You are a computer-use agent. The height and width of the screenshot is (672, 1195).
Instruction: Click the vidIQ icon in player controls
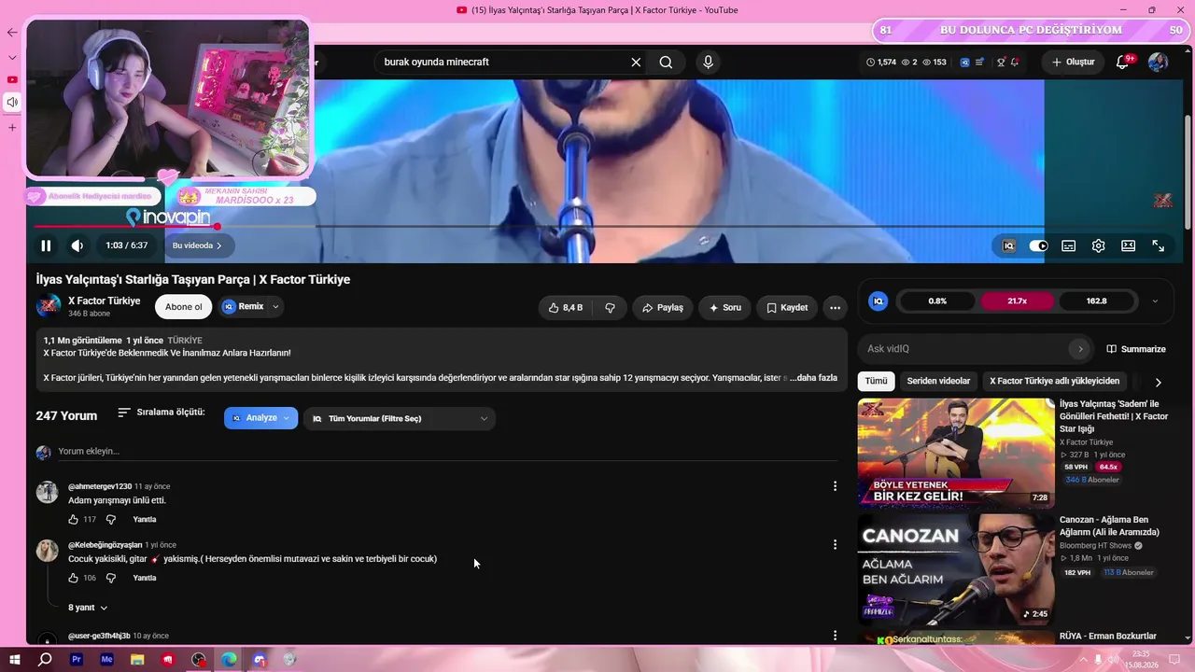(x=1009, y=245)
